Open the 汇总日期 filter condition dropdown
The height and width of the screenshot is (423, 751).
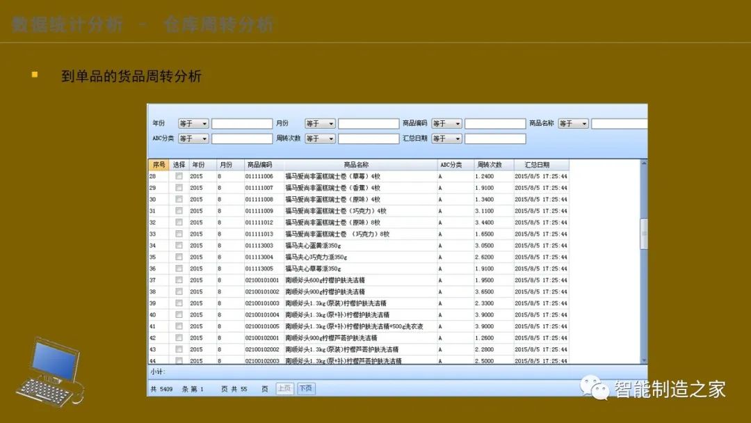coord(447,138)
